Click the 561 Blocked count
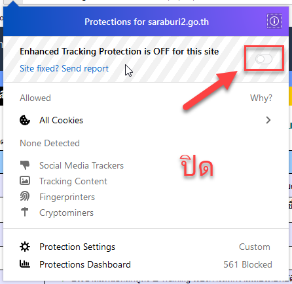Screen dimensions: 292x284 point(247,264)
